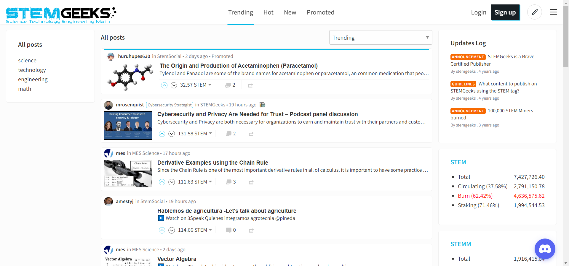Open the Derivative Examples using the Chain Rule title
Viewport: 569px width, 266px height.
(x=213, y=163)
